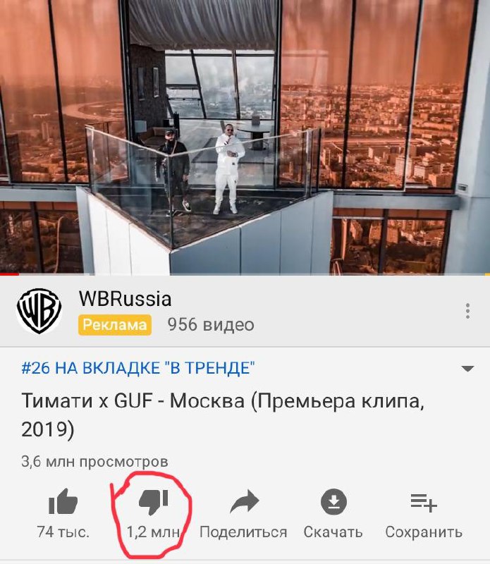
Task: Expand the video description arrow
Action: point(467,368)
